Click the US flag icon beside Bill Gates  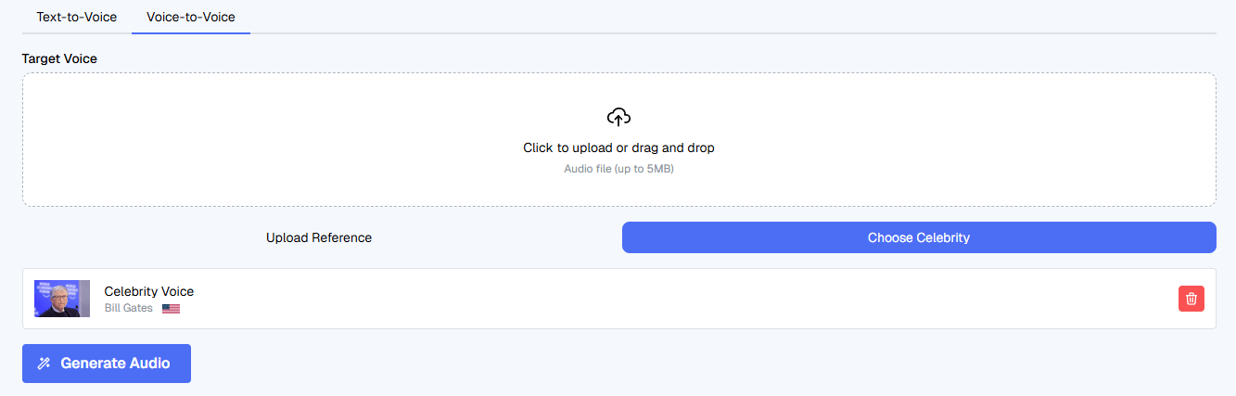(171, 309)
